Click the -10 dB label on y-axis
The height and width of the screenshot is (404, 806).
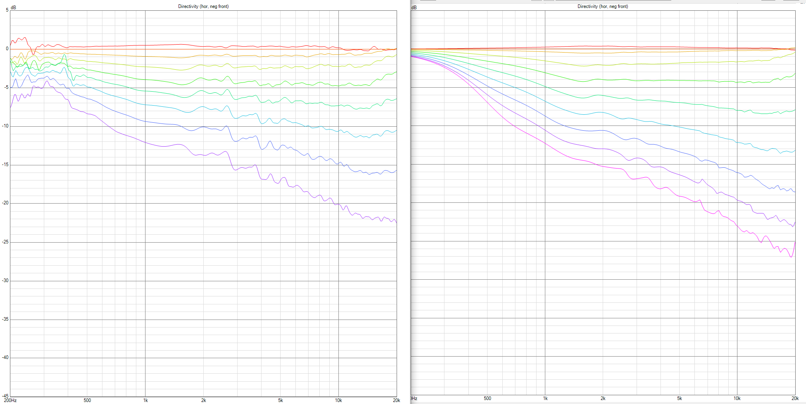point(5,126)
